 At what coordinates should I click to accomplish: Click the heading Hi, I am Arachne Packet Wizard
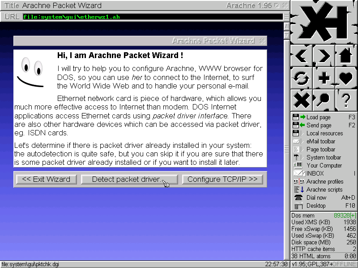point(120,55)
